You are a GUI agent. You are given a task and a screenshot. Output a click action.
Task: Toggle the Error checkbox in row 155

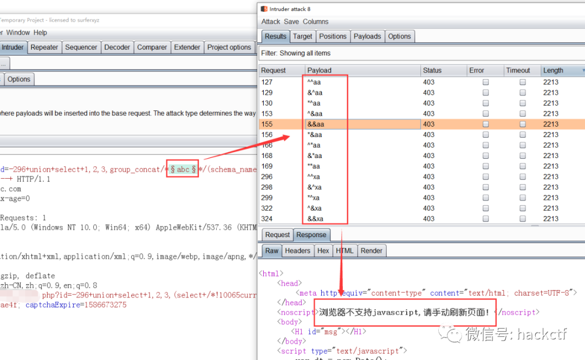point(485,124)
